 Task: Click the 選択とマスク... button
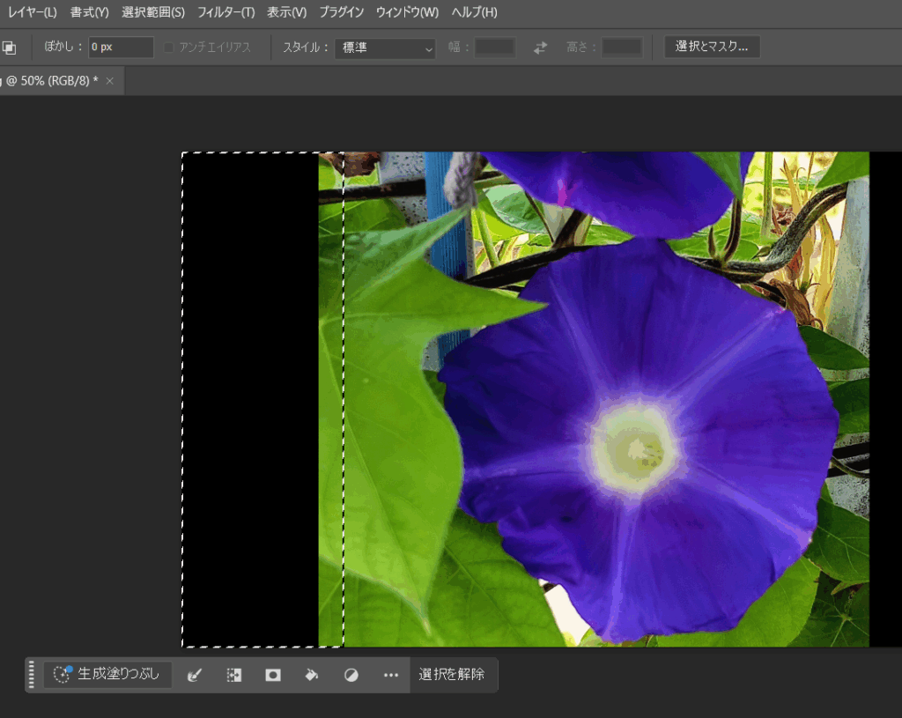(x=712, y=48)
